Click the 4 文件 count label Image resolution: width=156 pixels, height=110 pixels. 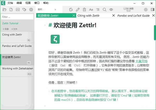point(14,29)
